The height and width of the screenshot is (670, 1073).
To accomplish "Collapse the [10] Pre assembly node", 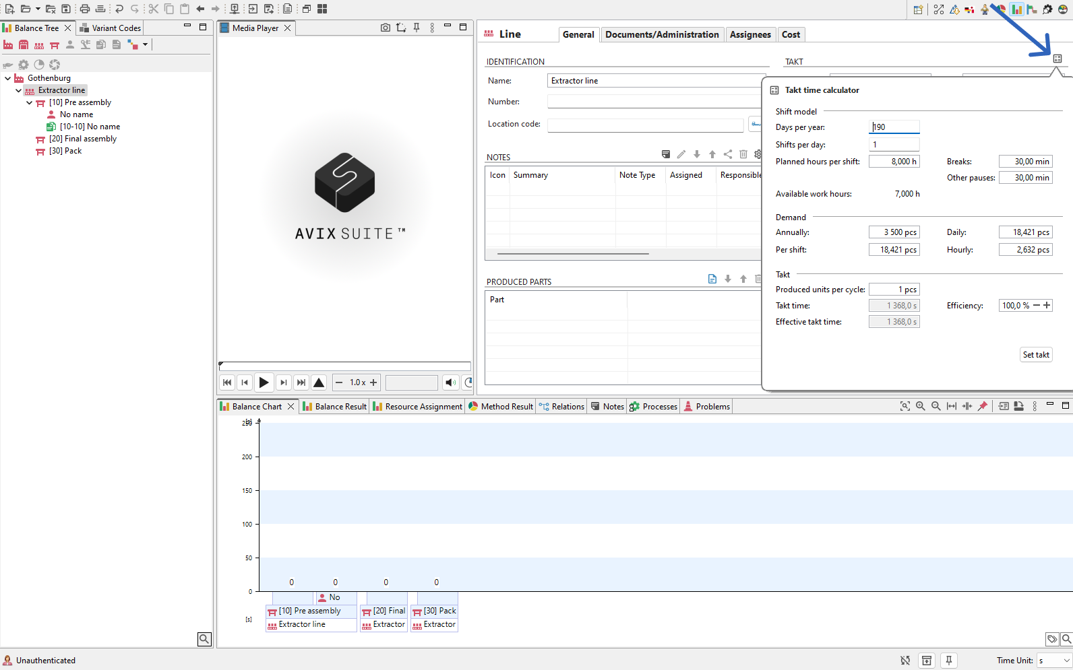I will pos(30,102).
